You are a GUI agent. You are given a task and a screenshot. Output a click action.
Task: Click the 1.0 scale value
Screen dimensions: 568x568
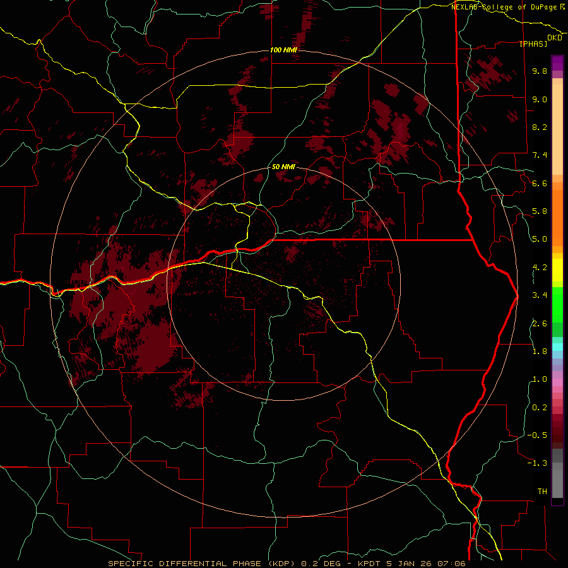(x=540, y=379)
